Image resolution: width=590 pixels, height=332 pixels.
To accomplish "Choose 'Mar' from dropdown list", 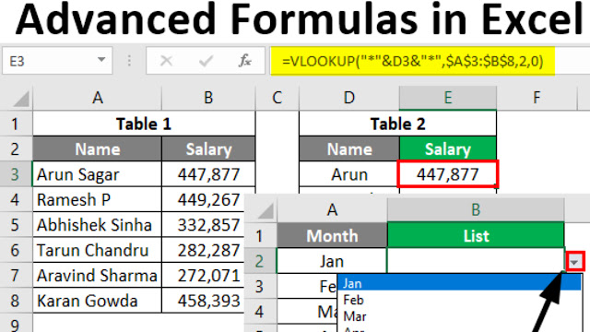I will pyautogui.click(x=459, y=316).
